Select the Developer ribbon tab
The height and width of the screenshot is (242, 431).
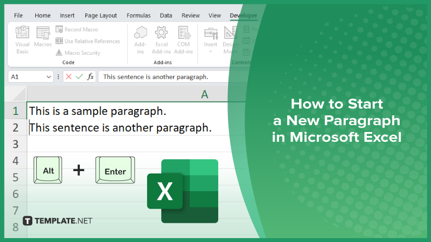(244, 16)
